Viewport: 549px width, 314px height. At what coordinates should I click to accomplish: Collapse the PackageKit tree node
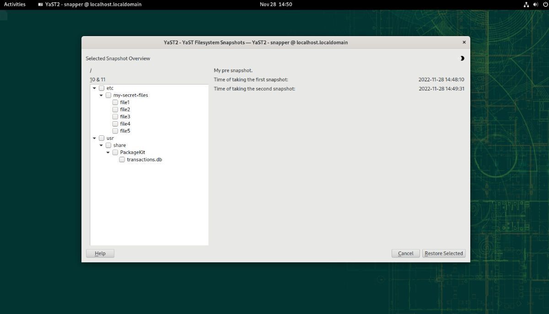(x=108, y=153)
